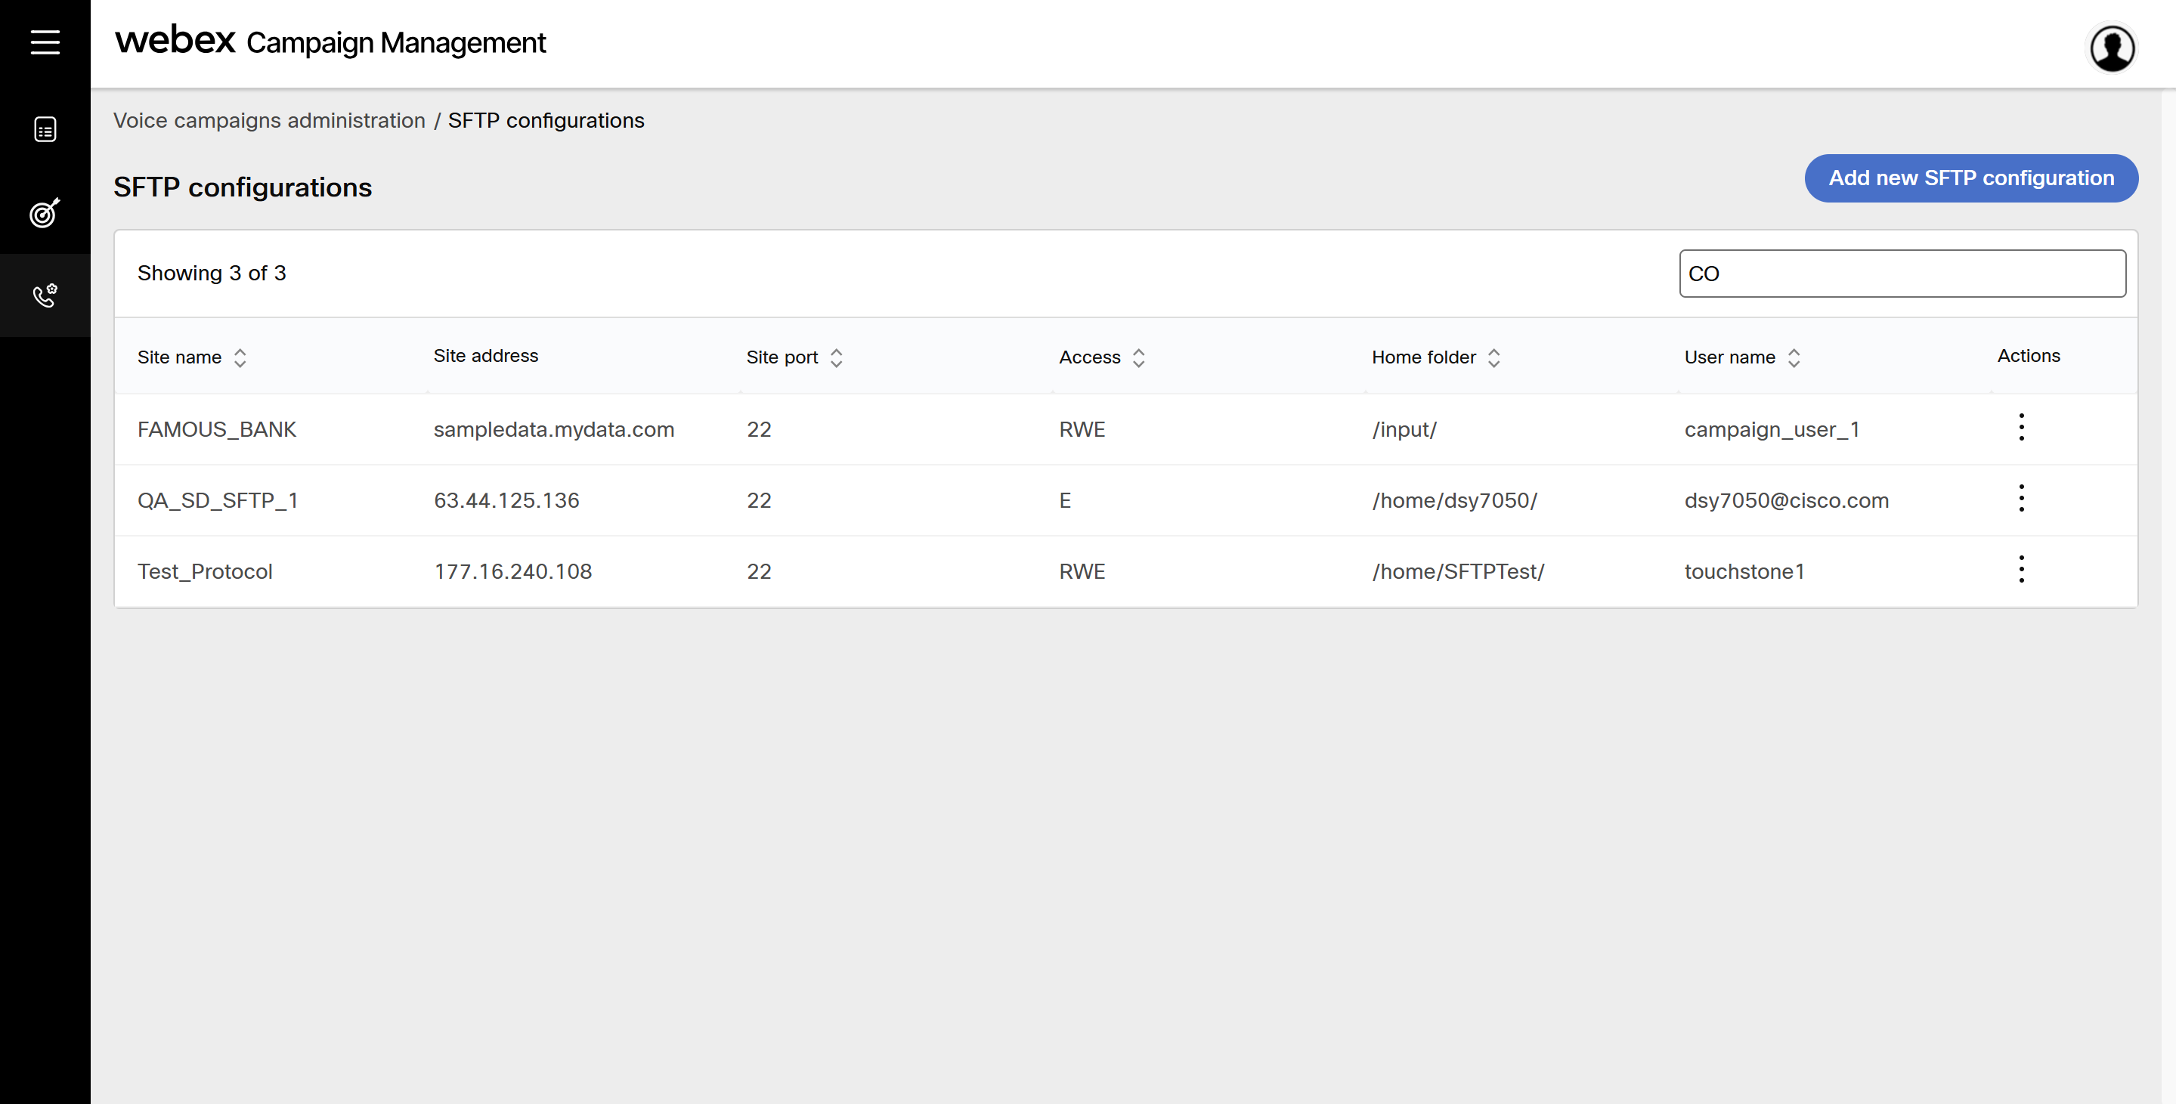Open the hamburger navigation menu
2176x1104 pixels.
point(45,42)
